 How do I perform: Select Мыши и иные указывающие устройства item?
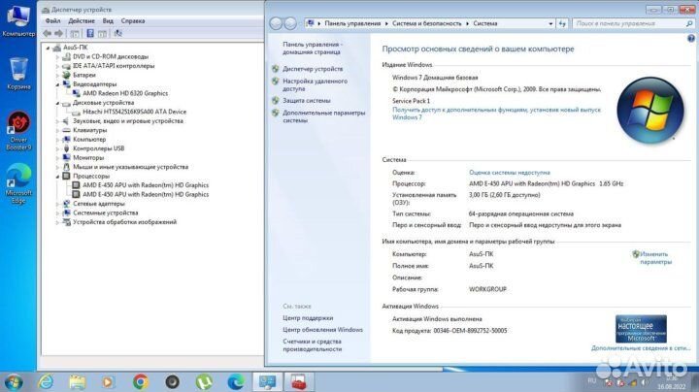[130, 167]
